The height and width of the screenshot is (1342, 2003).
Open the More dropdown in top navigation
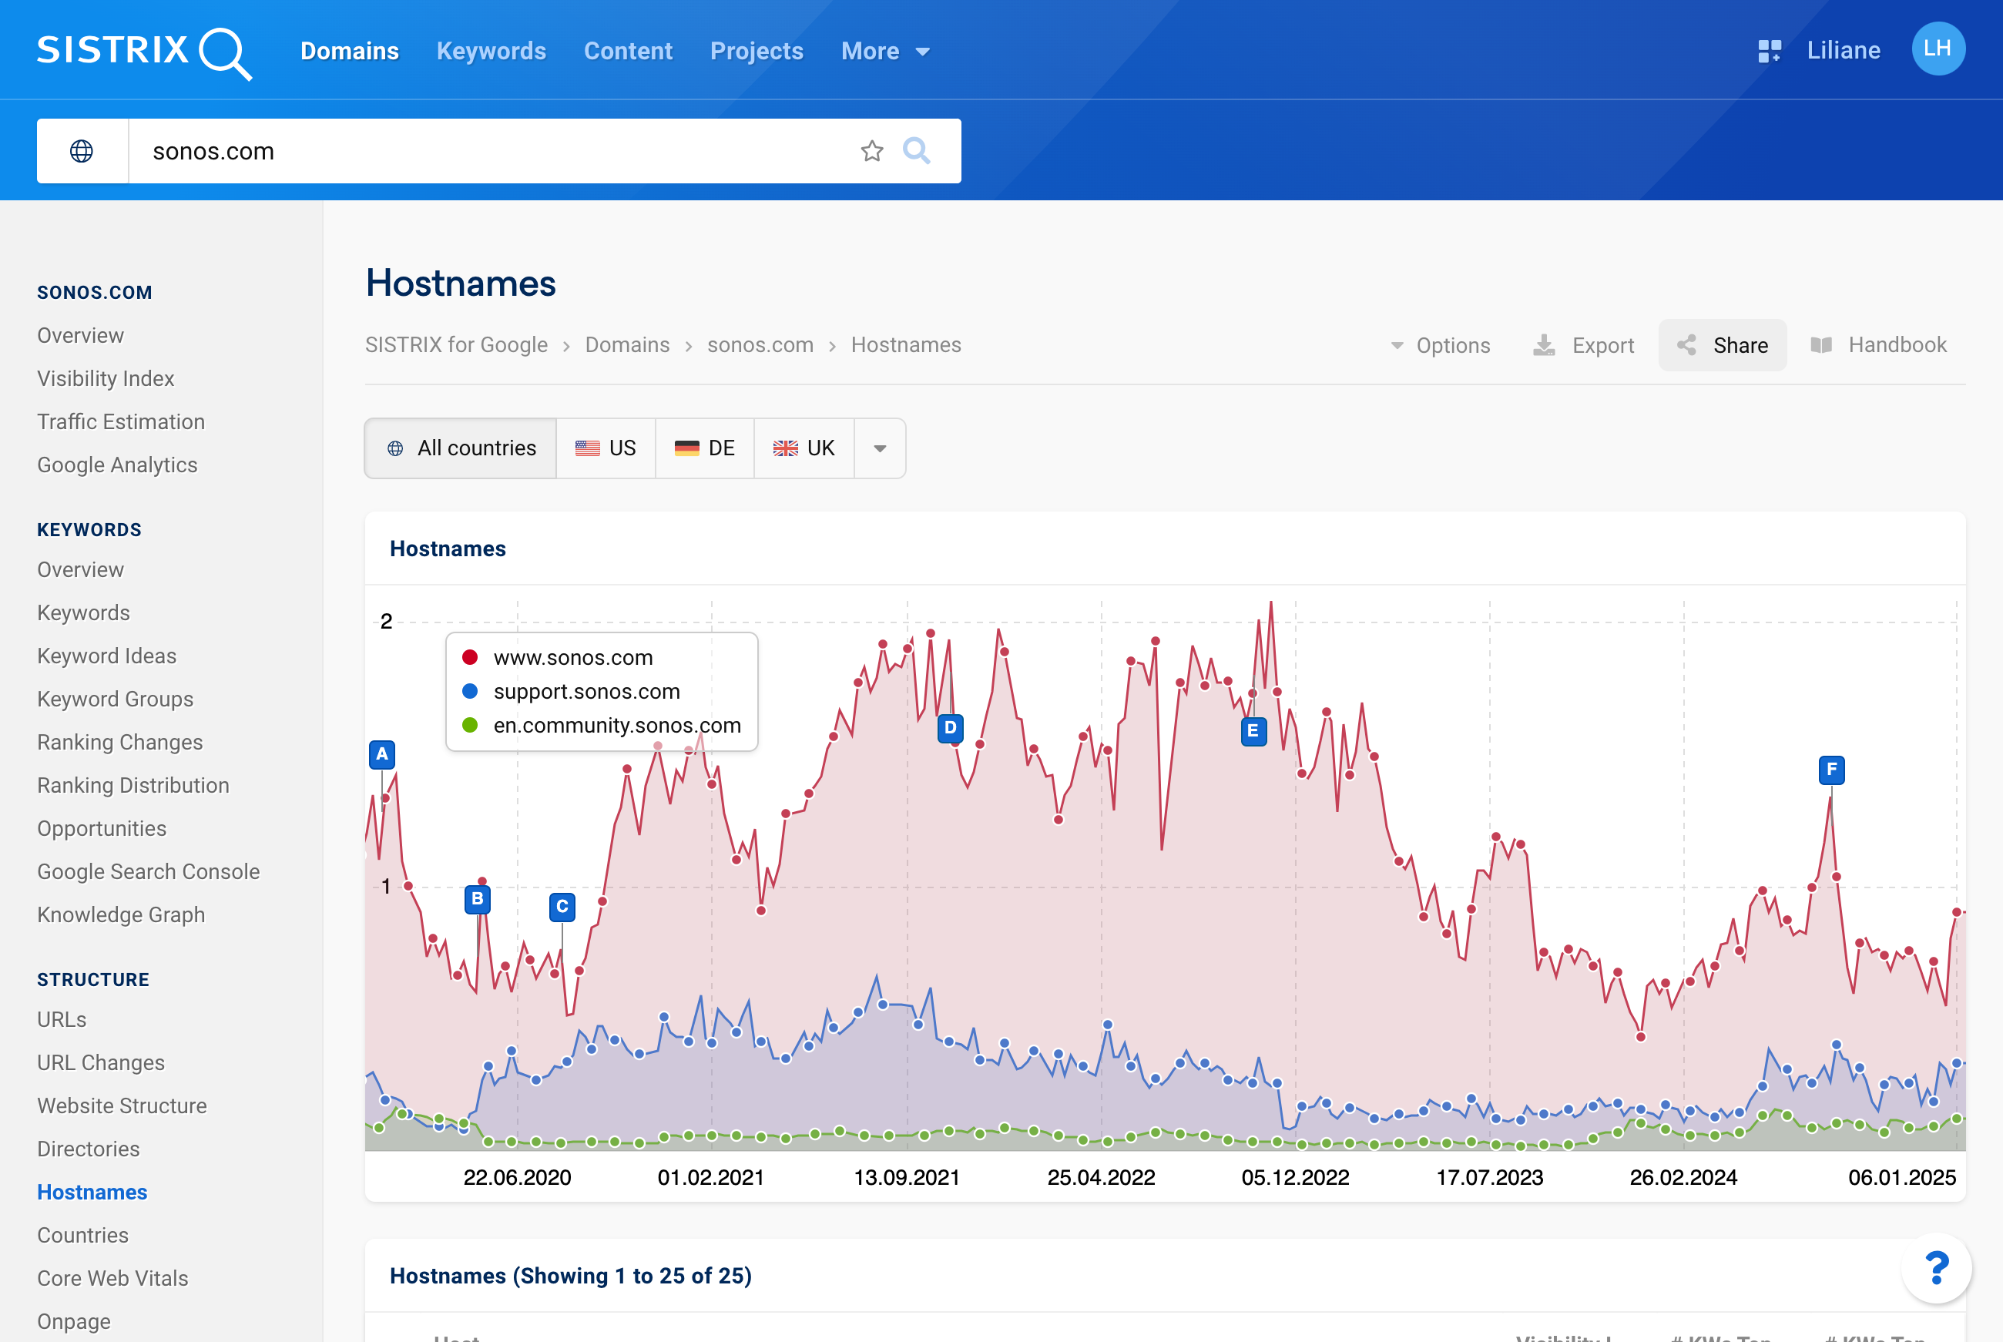[x=884, y=52]
